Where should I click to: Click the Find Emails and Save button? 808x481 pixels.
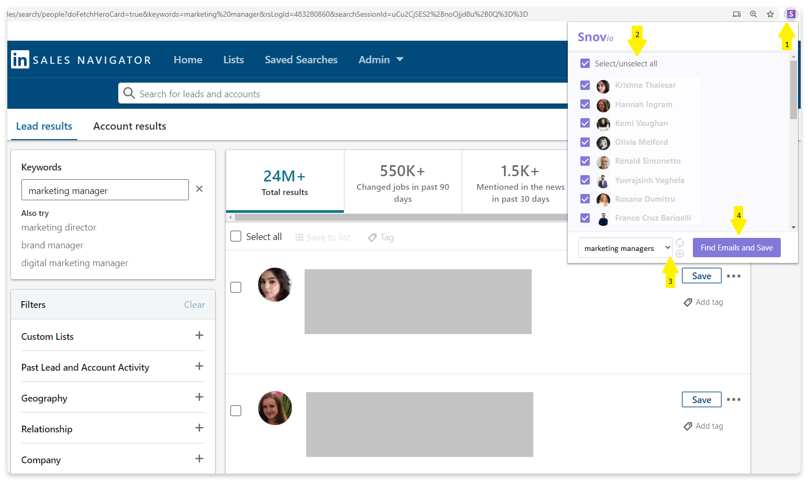[x=736, y=248]
